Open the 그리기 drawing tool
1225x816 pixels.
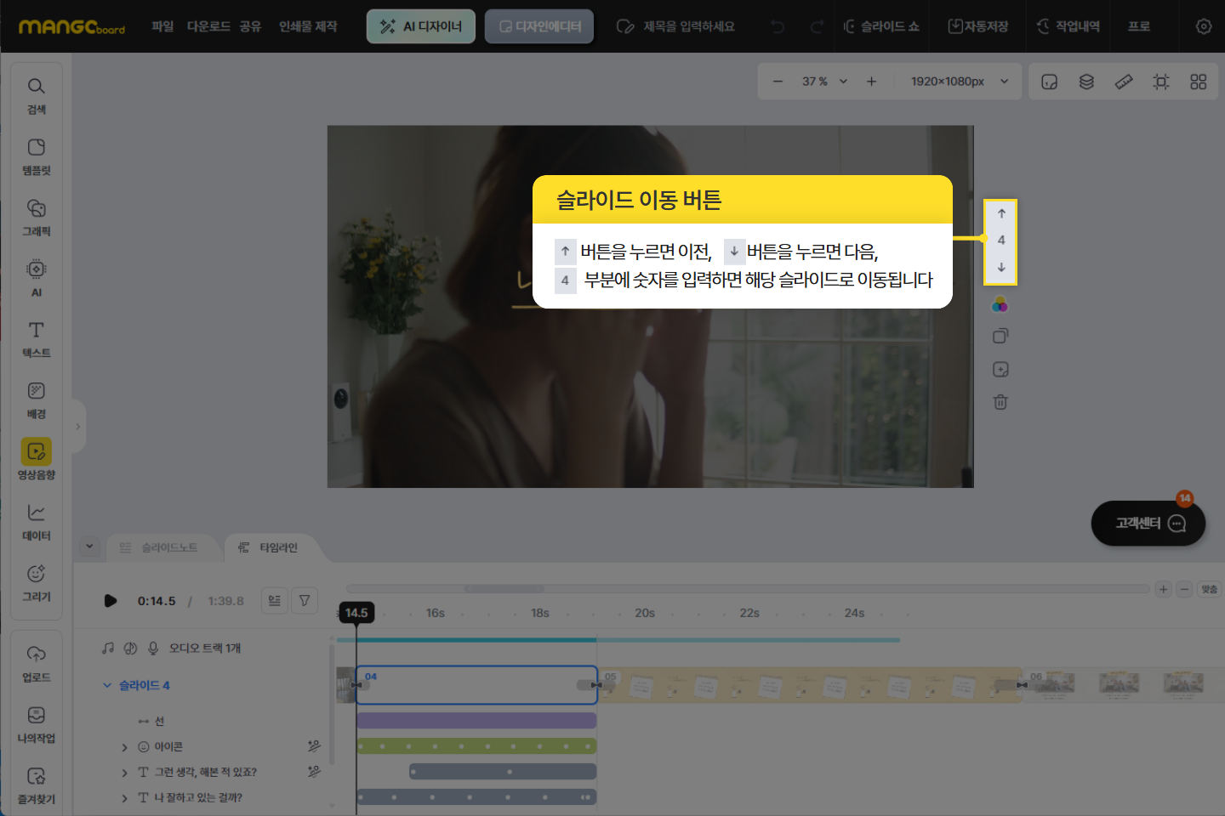36,582
